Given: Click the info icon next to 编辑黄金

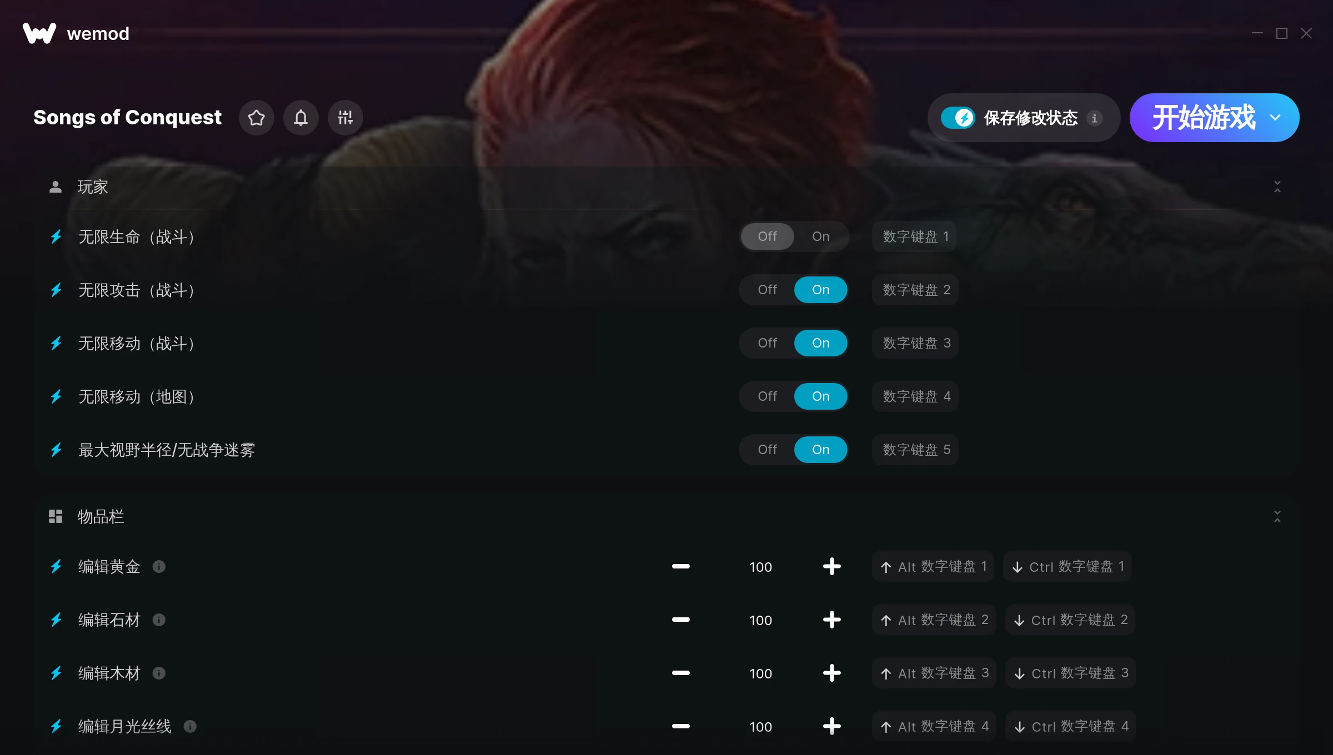Looking at the screenshot, I should tap(159, 566).
